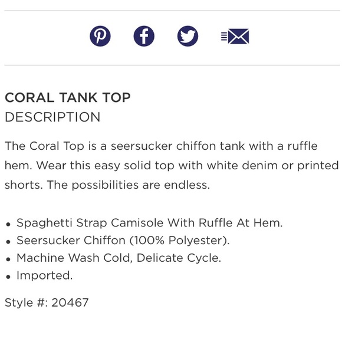The height and width of the screenshot is (342, 342).
Task: Share the product on Pinterest
Action: click(x=100, y=36)
